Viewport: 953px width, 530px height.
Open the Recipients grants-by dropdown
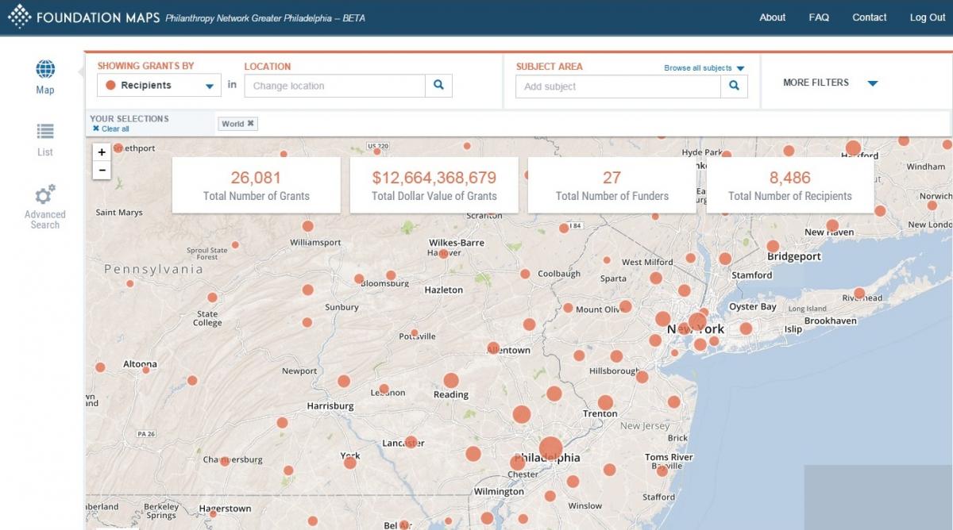tap(209, 84)
